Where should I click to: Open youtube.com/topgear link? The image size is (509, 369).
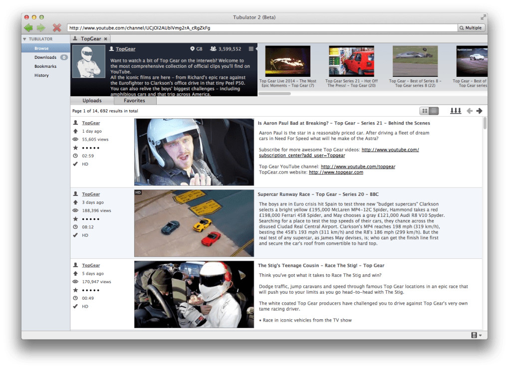[358, 167]
